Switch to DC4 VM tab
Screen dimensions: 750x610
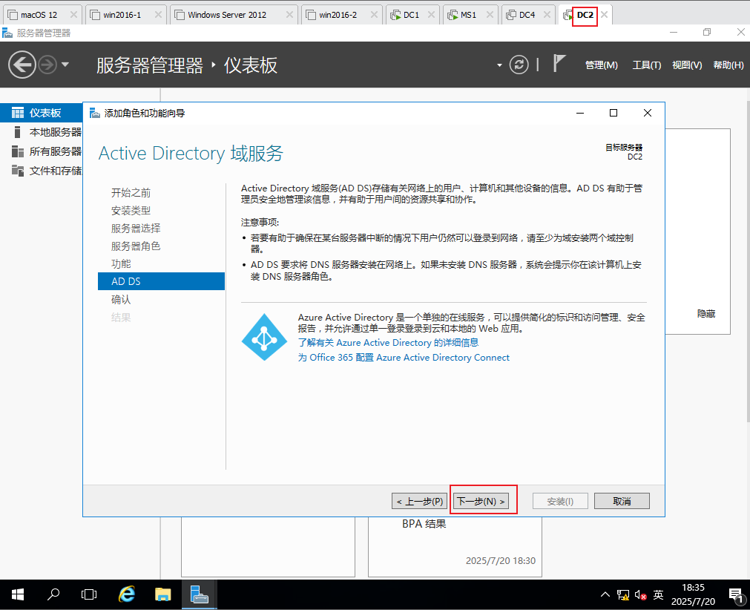point(527,15)
